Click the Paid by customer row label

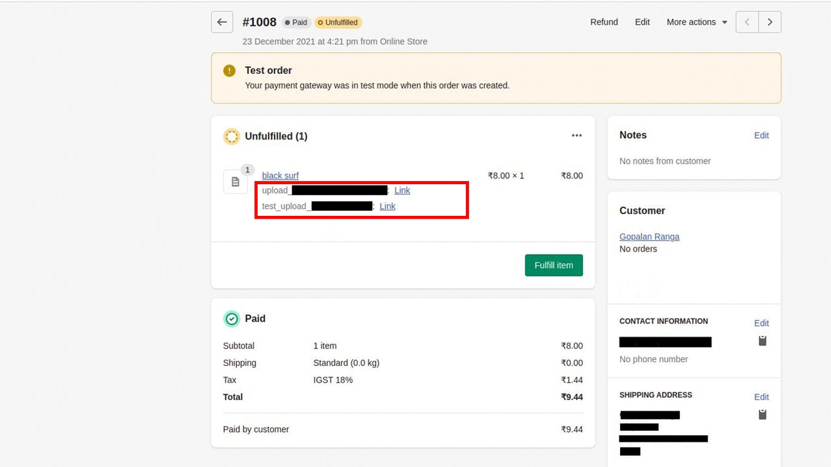point(256,429)
